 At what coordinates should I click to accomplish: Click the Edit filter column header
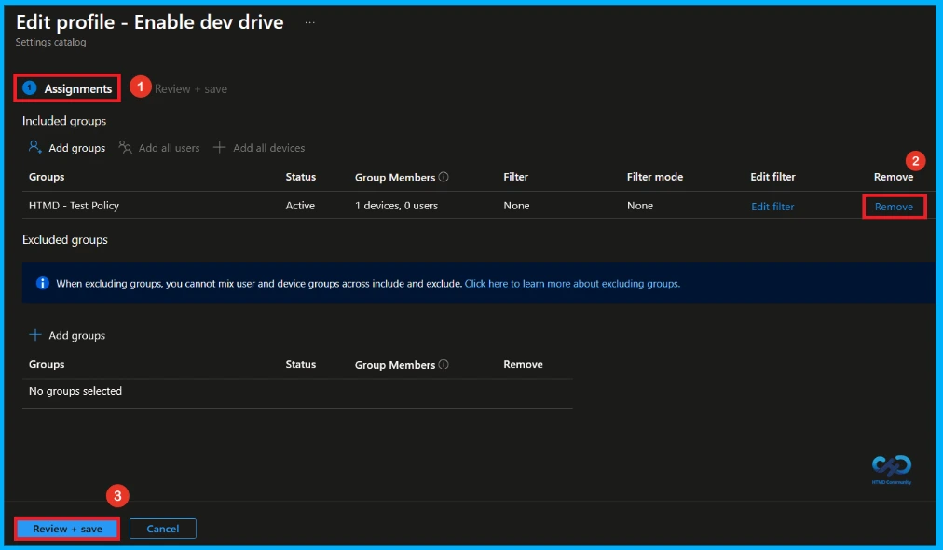[x=772, y=177]
